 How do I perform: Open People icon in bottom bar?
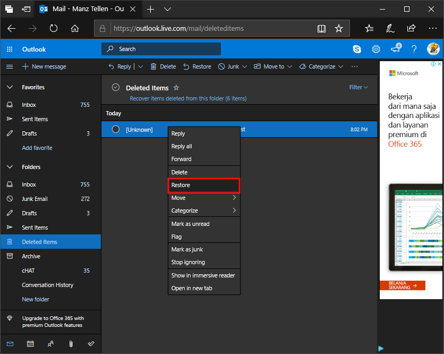[50, 343]
